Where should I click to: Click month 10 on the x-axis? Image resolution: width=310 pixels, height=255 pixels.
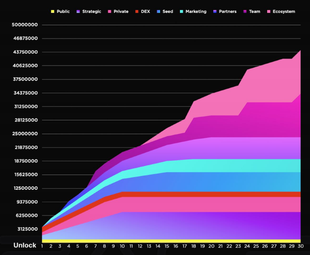coord(122,246)
